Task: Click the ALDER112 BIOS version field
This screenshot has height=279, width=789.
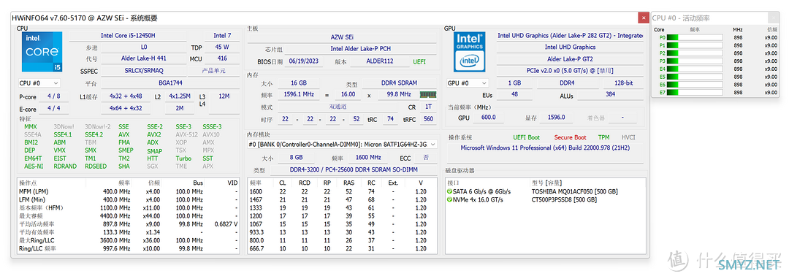Action: tap(380, 61)
